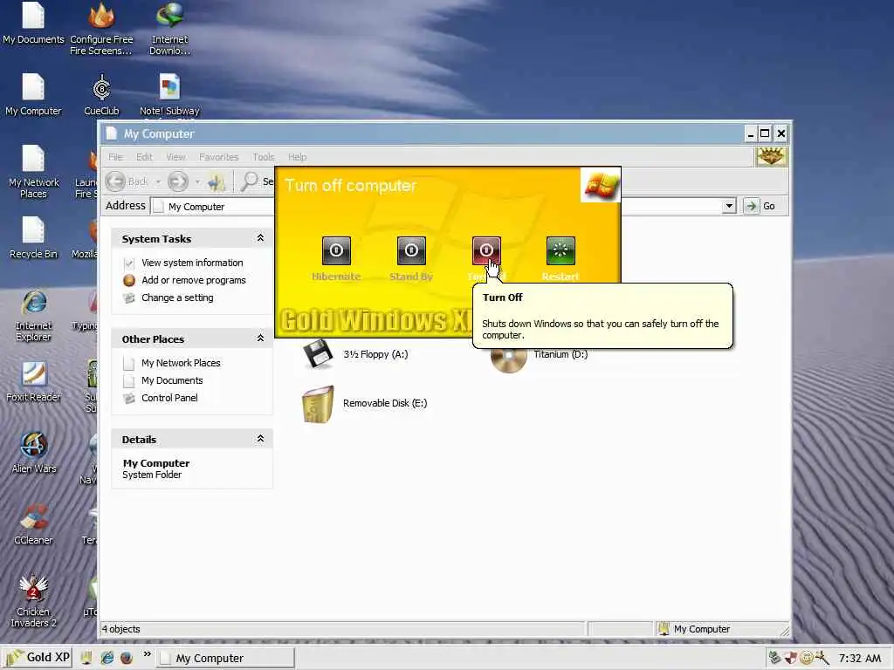This screenshot has height=670, width=894.
Task: Open My Documents link in sidebar
Action: tap(172, 380)
